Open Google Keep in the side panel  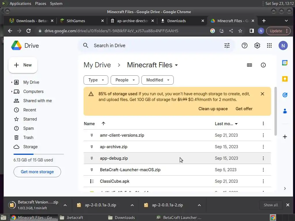click(x=285, y=79)
